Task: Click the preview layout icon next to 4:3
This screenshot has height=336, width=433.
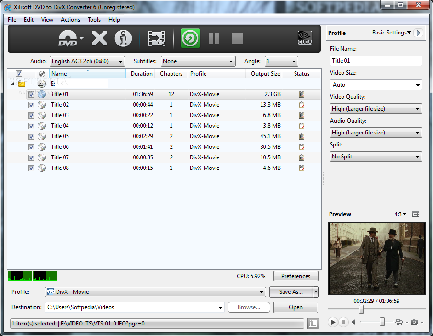Action: pos(416,214)
